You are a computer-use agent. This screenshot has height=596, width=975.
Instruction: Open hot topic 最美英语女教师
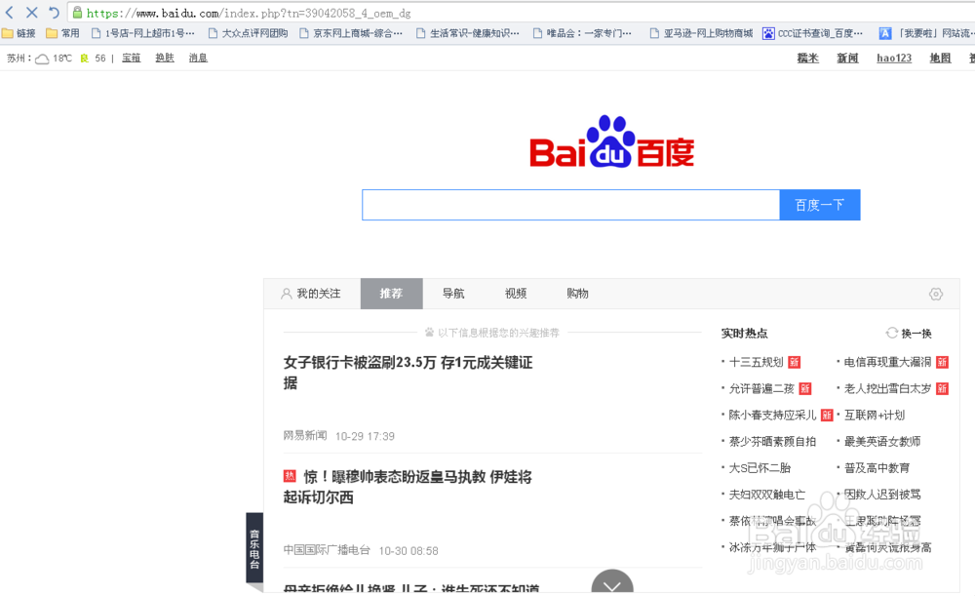coord(882,442)
